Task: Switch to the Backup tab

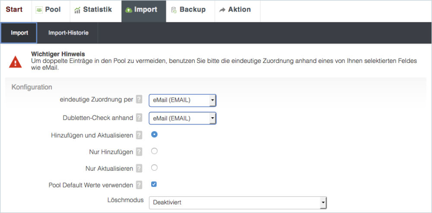Action: 188,9
